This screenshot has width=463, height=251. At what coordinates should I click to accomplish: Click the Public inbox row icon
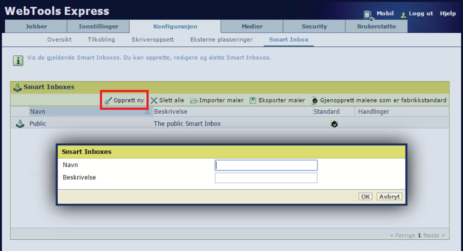tap(20, 124)
